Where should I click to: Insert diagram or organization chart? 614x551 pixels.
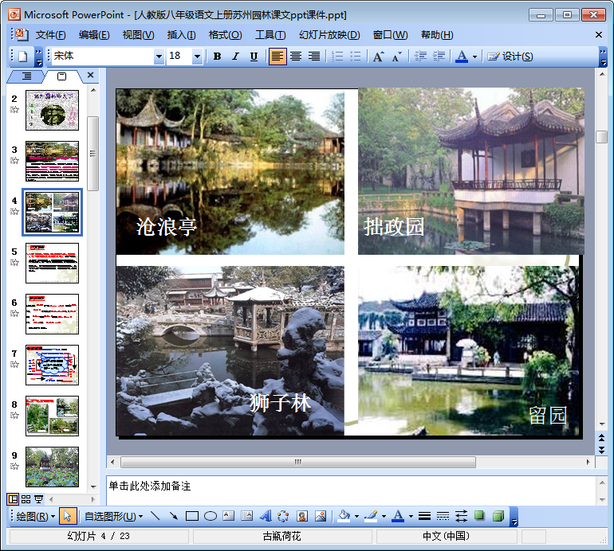click(283, 517)
